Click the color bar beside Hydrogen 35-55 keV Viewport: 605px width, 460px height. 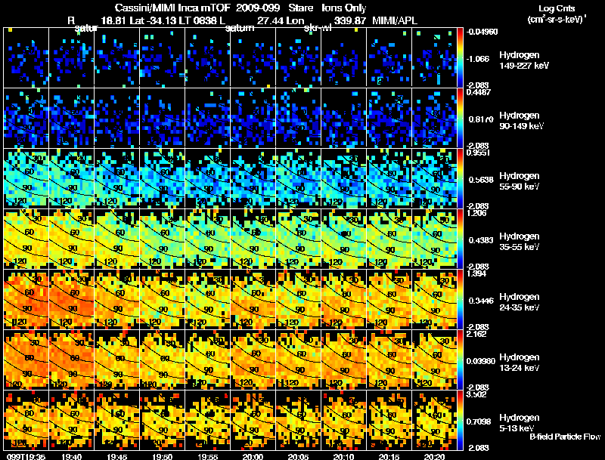pos(460,239)
